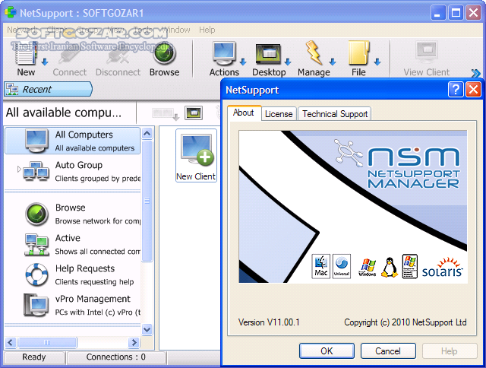486x368 pixels.
Task: Click the right arrow of horizontal scrollbar
Action: (x=134, y=343)
